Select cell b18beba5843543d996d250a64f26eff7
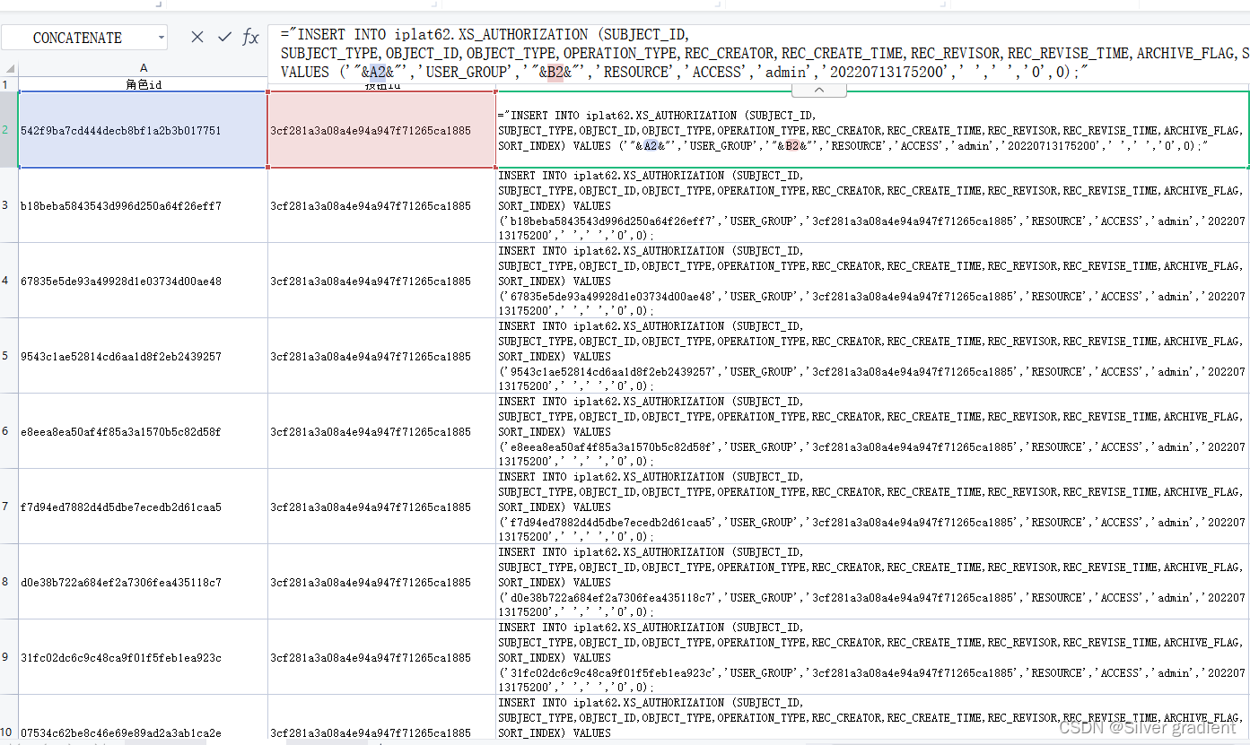This screenshot has height=745, width=1250. [x=143, y=205]
